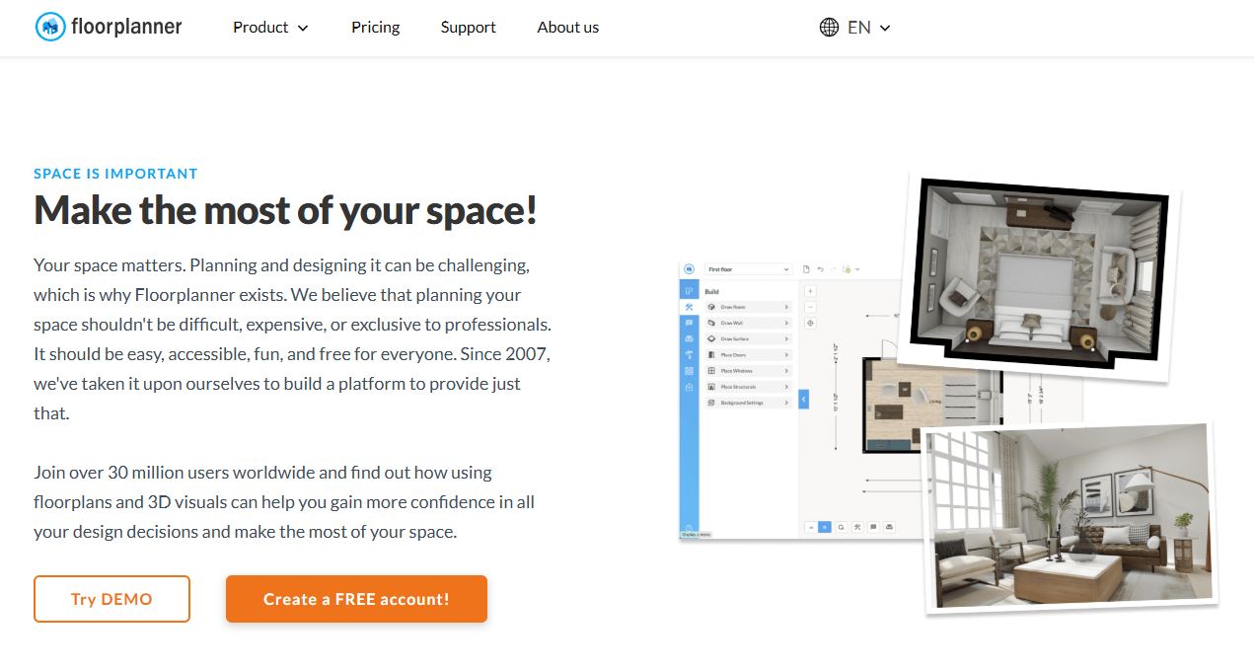Click the Draw Room cube icon
Screen dimensions: 1254x669
pos(711,307)
